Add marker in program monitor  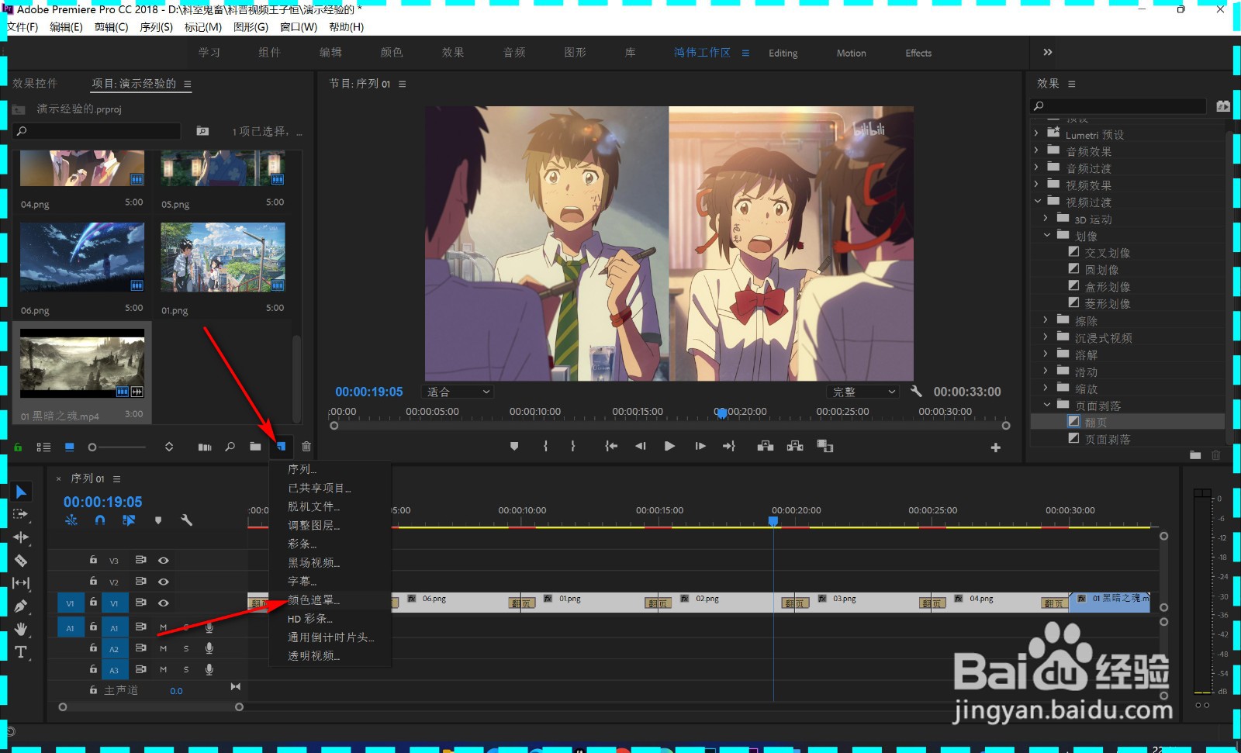[513, 446]
